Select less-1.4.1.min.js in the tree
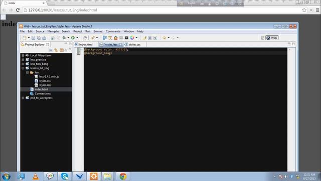This screenshot has height=181, width=321. (49, 76)
